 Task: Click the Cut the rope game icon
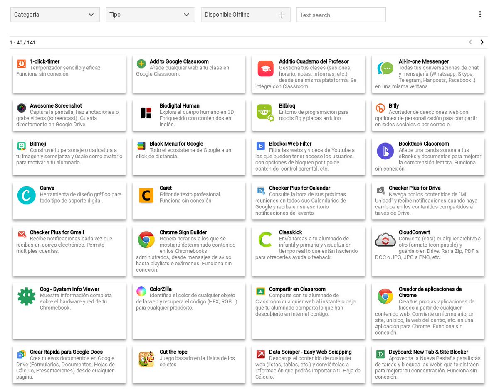[x=146, y=359]
